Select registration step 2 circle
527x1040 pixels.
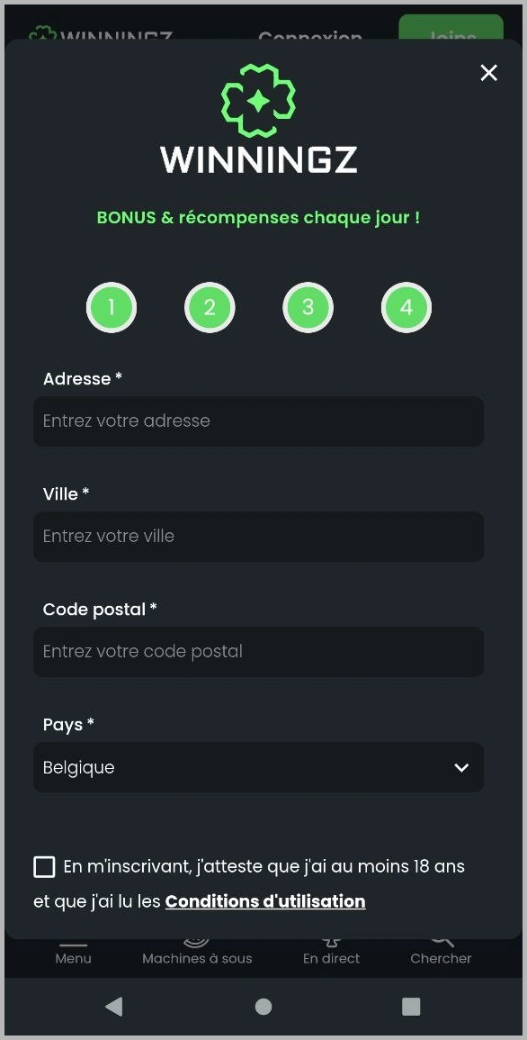210,307
